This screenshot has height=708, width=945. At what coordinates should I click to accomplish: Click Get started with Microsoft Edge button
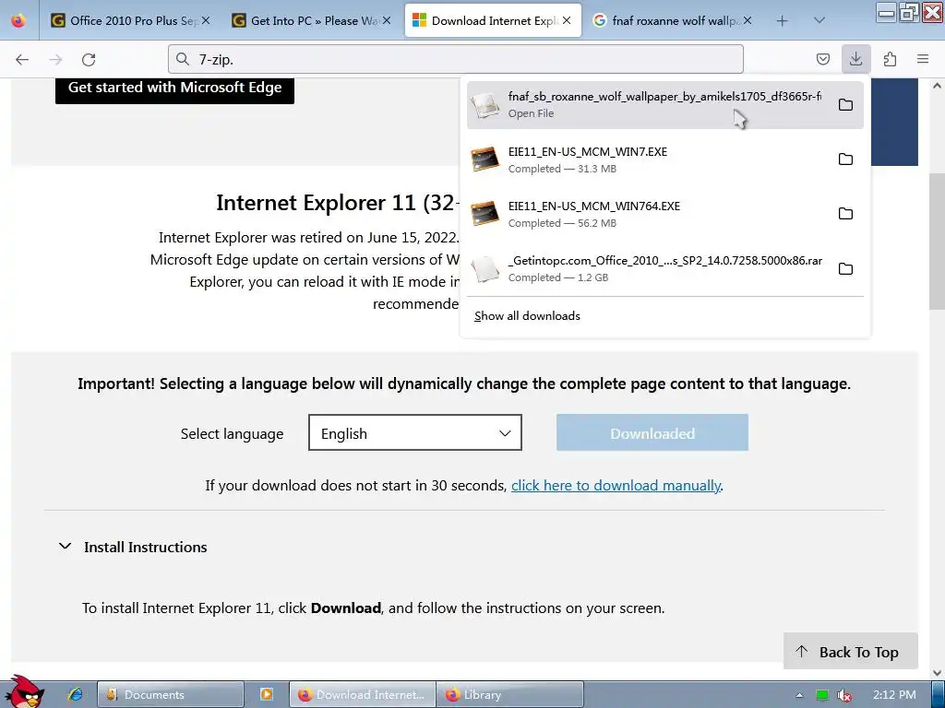[174, 88]
